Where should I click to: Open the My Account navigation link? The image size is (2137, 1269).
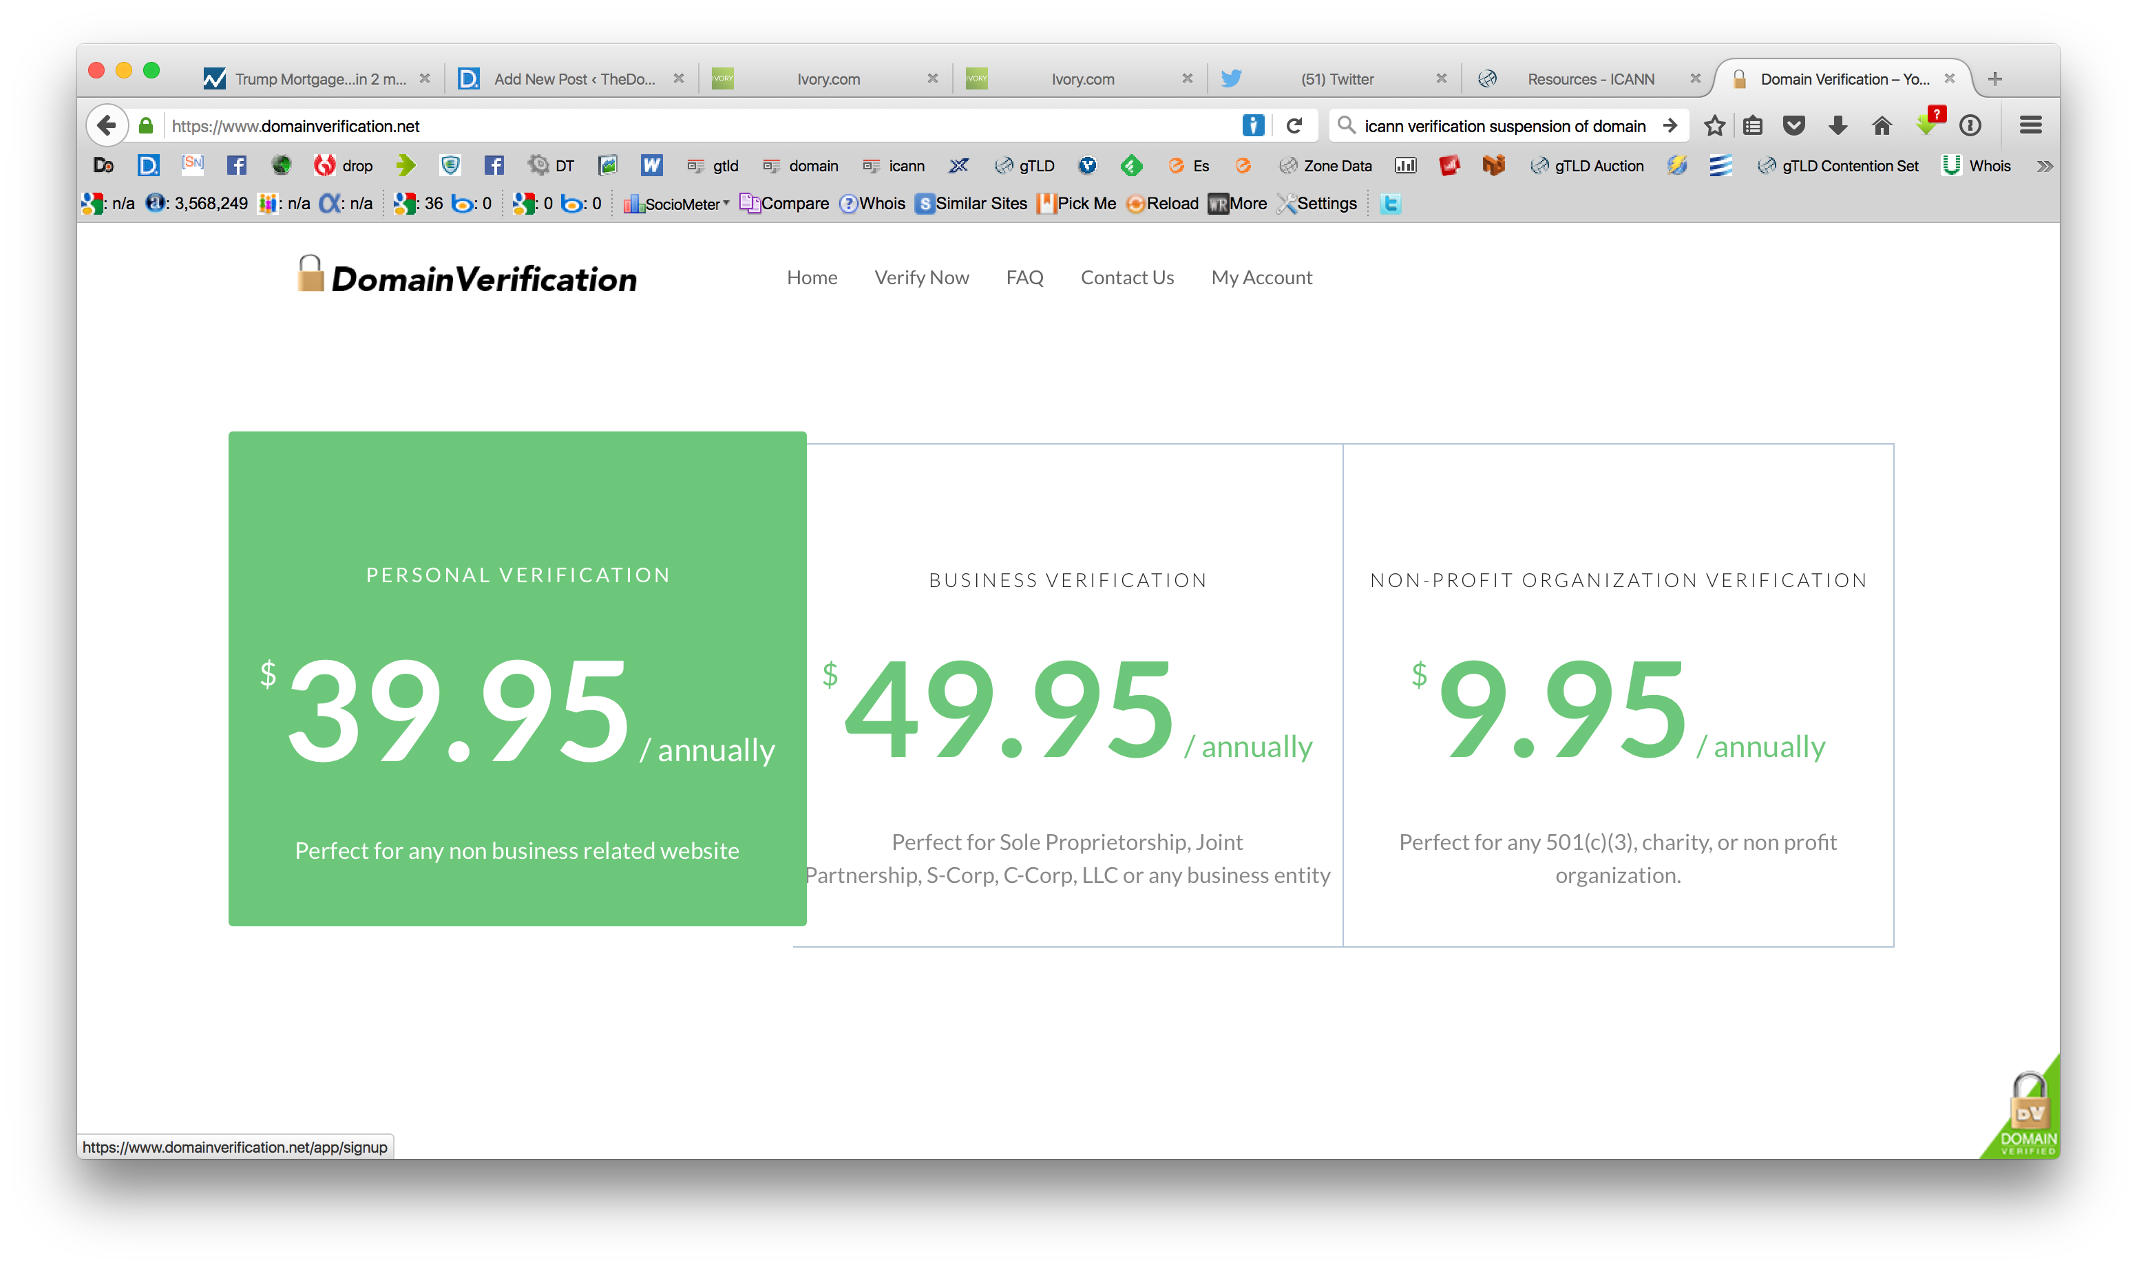[x=1261, y=277]
